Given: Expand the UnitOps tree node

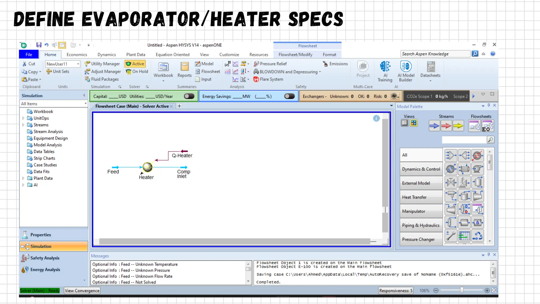Looking at the screenshot, I should [x=23, y=118].
